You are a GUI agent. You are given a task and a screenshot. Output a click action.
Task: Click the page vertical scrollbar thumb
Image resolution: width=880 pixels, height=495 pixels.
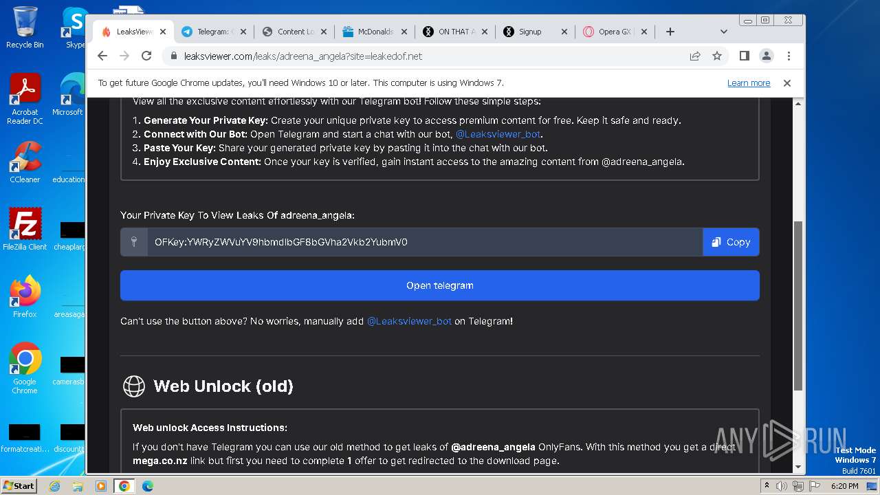[798, 306]
